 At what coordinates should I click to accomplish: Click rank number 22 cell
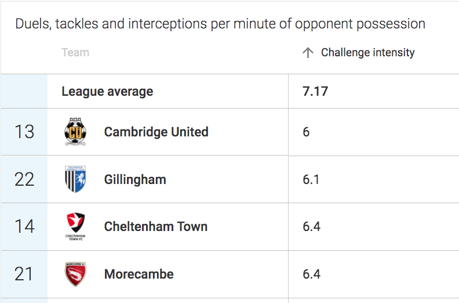(24, 179)
